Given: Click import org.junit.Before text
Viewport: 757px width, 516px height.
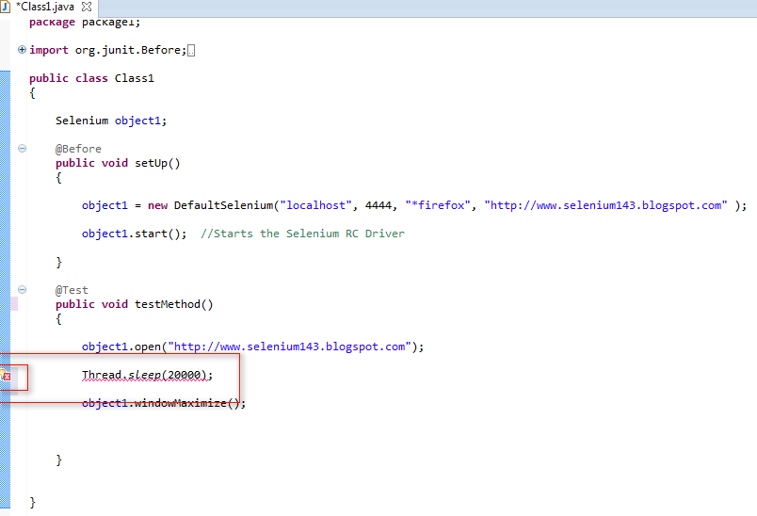Looking at the screenshot, I should 107,50.
